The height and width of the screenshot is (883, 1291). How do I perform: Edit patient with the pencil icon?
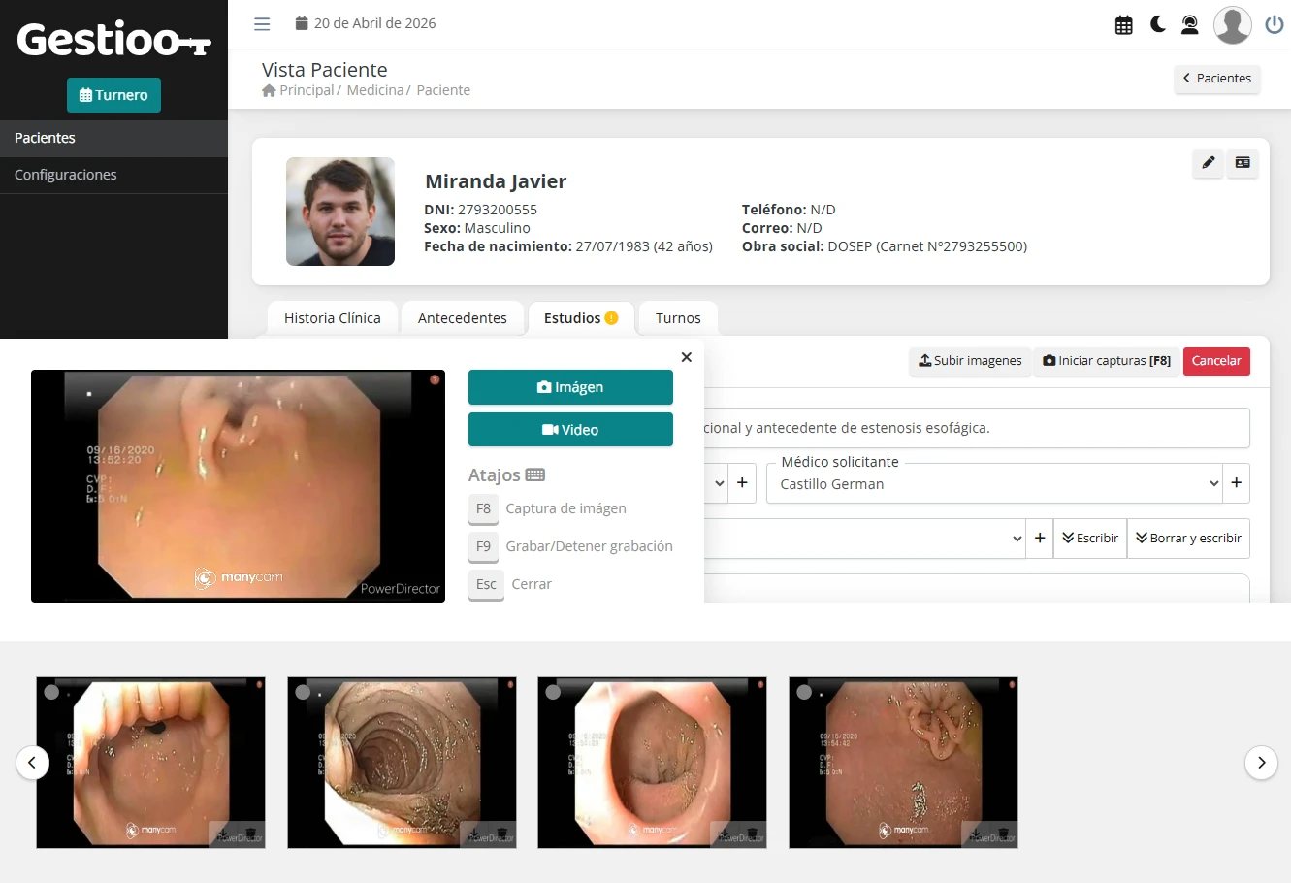(x=1208, y=163)
